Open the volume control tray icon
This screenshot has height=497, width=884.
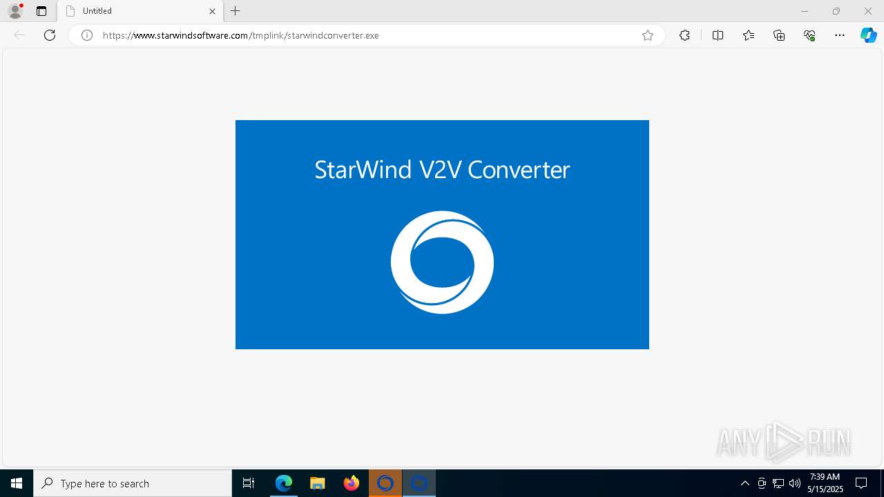[795, 483]
